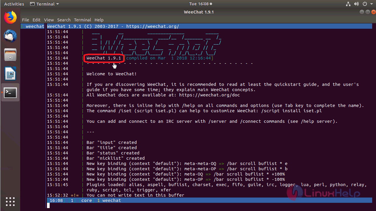Close the WeeChat terminal window
Viewport: 376px width, 211px height.
(x=373, y=12)
